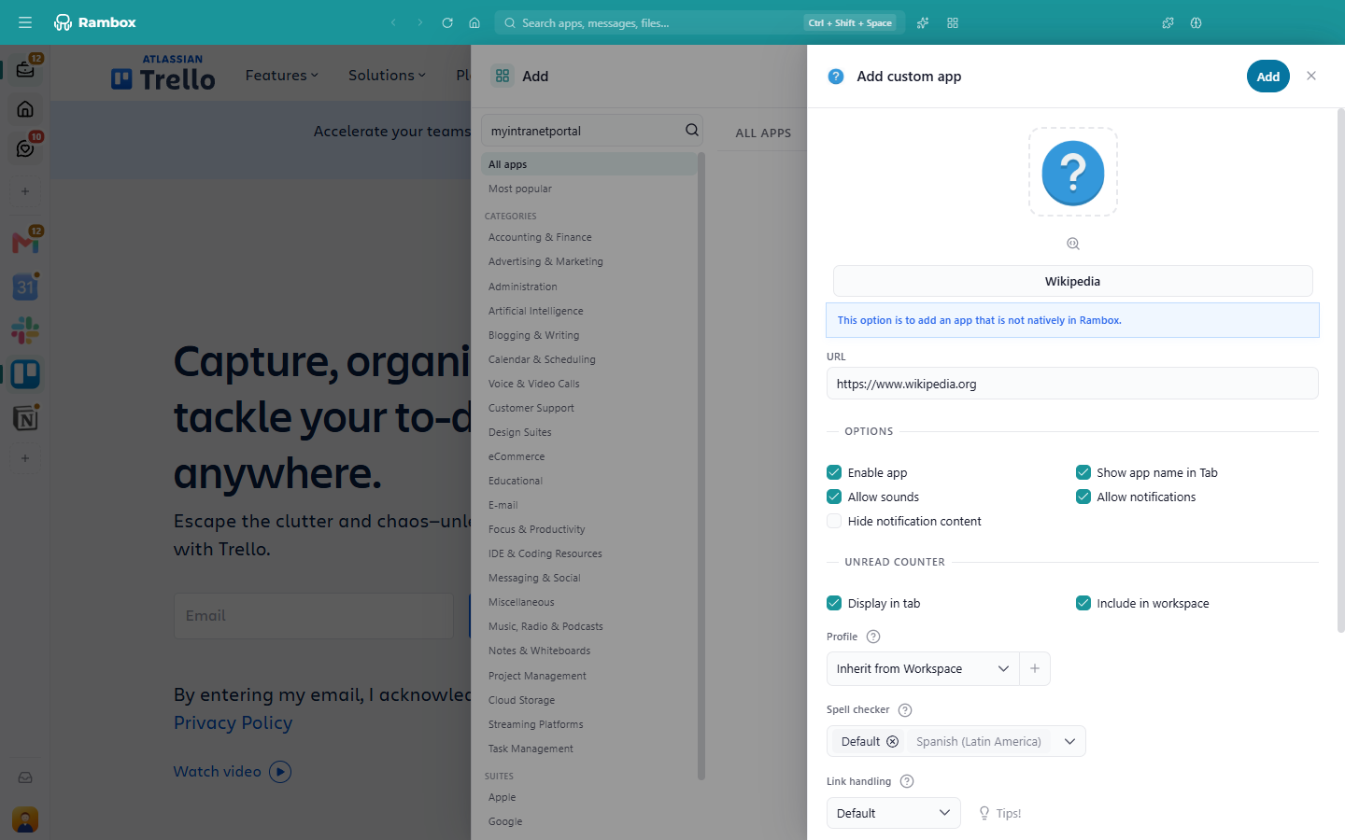The image size is (1345, 840).
Task: Open Trello app in sidebar
Action: (x=25, y=374)
